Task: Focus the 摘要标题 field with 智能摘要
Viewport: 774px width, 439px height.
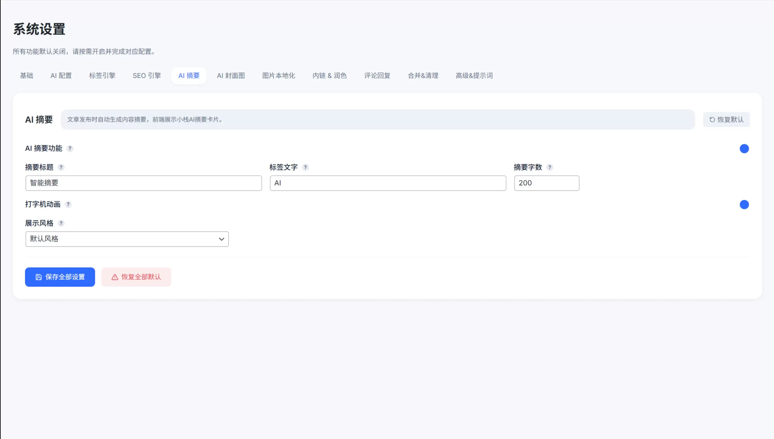Action: (144, 183)
